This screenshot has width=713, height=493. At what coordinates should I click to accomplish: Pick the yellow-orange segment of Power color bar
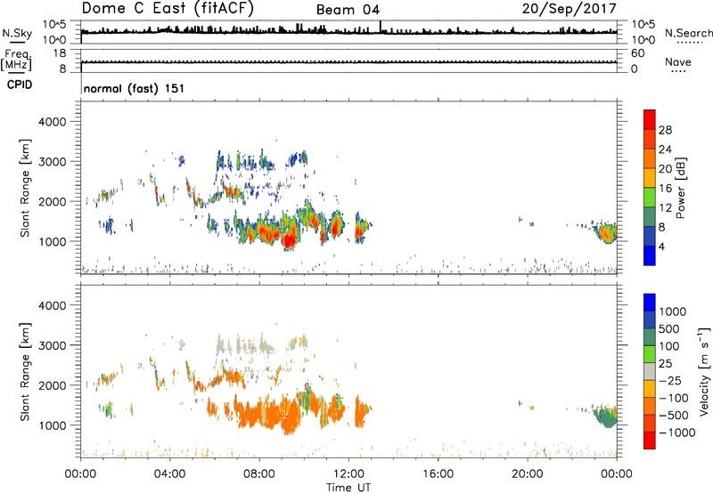[x=650, y=178]
